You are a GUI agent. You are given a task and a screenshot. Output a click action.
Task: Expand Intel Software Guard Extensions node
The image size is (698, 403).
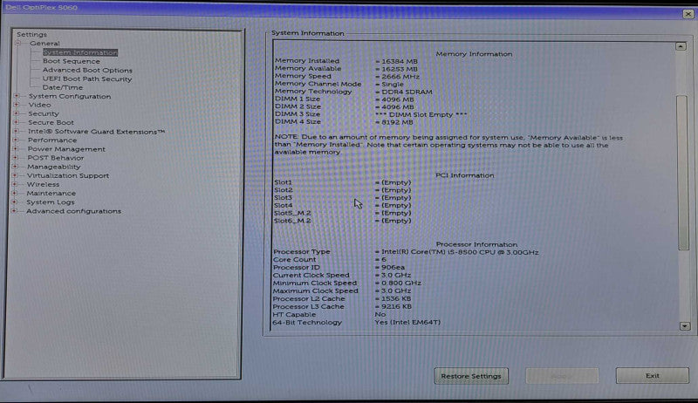(x=16, y=131)
